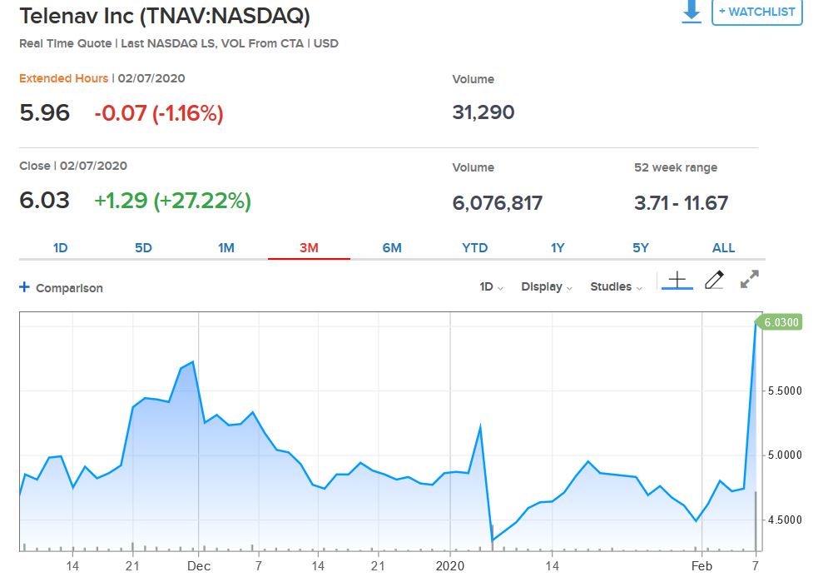Select the 3M range tab
Viewport: 828px width, 577px height.
click(309, 247)
